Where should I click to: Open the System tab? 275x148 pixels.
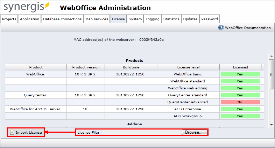pos(135,19)
